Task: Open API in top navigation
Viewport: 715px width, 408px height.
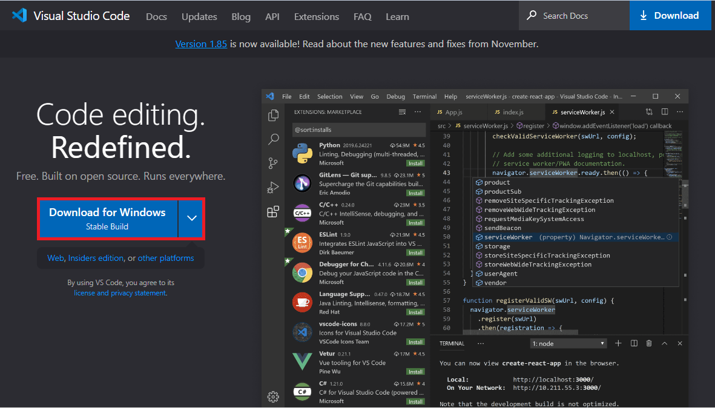Action: click(x=272, y=16)
